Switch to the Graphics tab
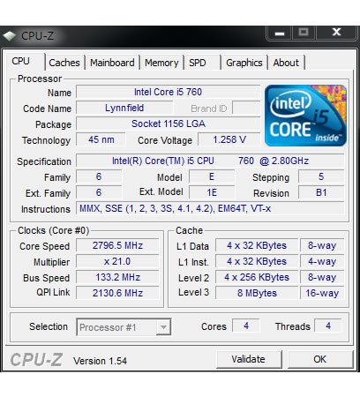 coord(244,63)
